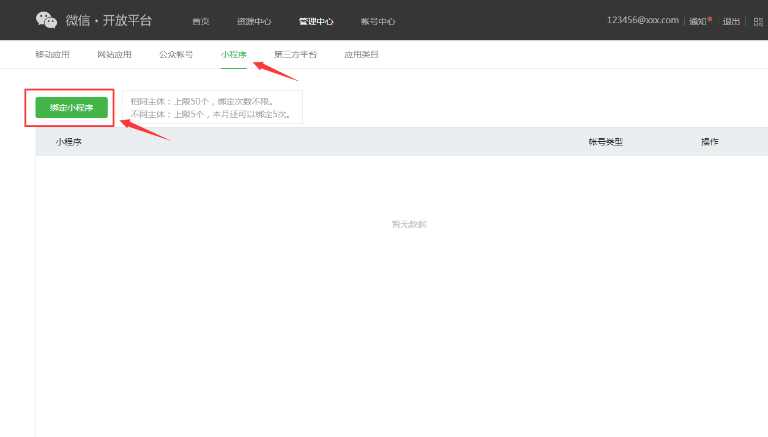
Task: Click the 帐号类型 column header
Action: tap(606, 142)
